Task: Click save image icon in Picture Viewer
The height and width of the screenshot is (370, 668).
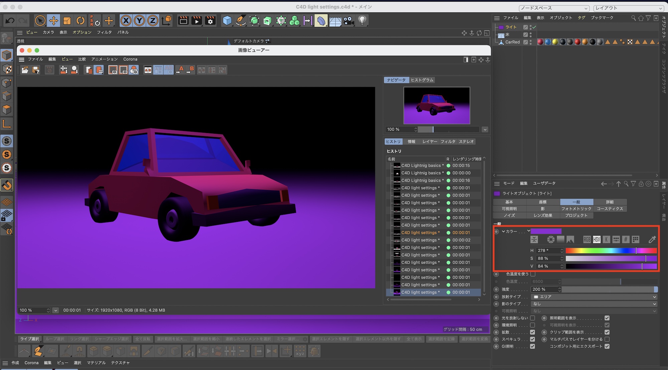Action: (36, 70)
